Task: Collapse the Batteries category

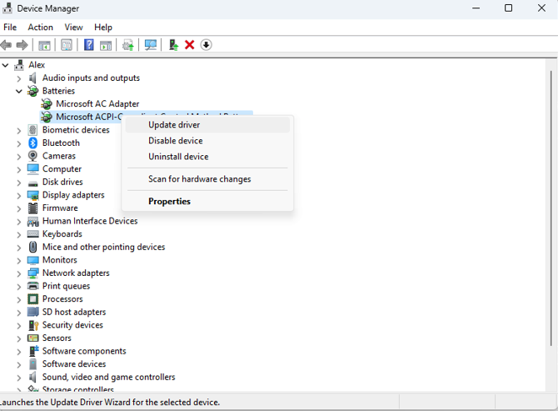Action: point(19,91)
